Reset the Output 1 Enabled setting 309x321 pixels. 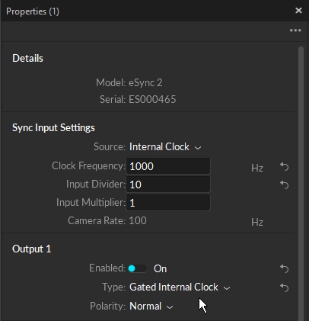pos(285,268)
